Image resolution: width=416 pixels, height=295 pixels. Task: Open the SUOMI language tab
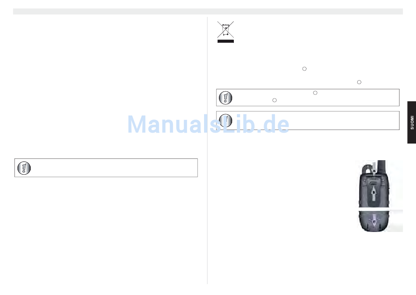(412, 122)
